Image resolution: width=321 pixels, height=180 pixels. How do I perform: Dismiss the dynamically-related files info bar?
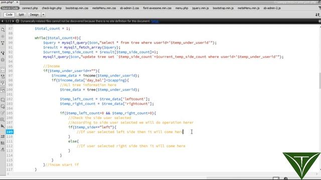click(x=319, y=21)
